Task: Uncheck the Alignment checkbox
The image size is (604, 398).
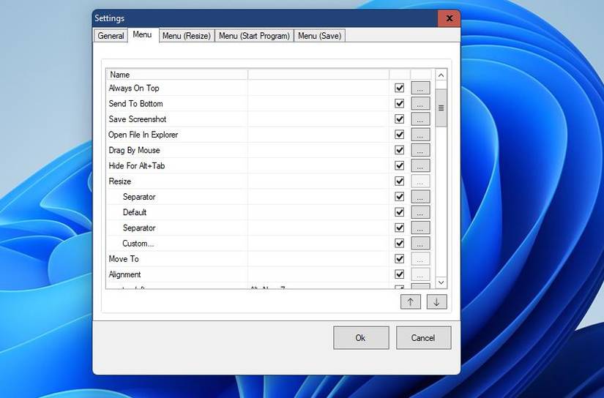Action: tap(400, 274)
